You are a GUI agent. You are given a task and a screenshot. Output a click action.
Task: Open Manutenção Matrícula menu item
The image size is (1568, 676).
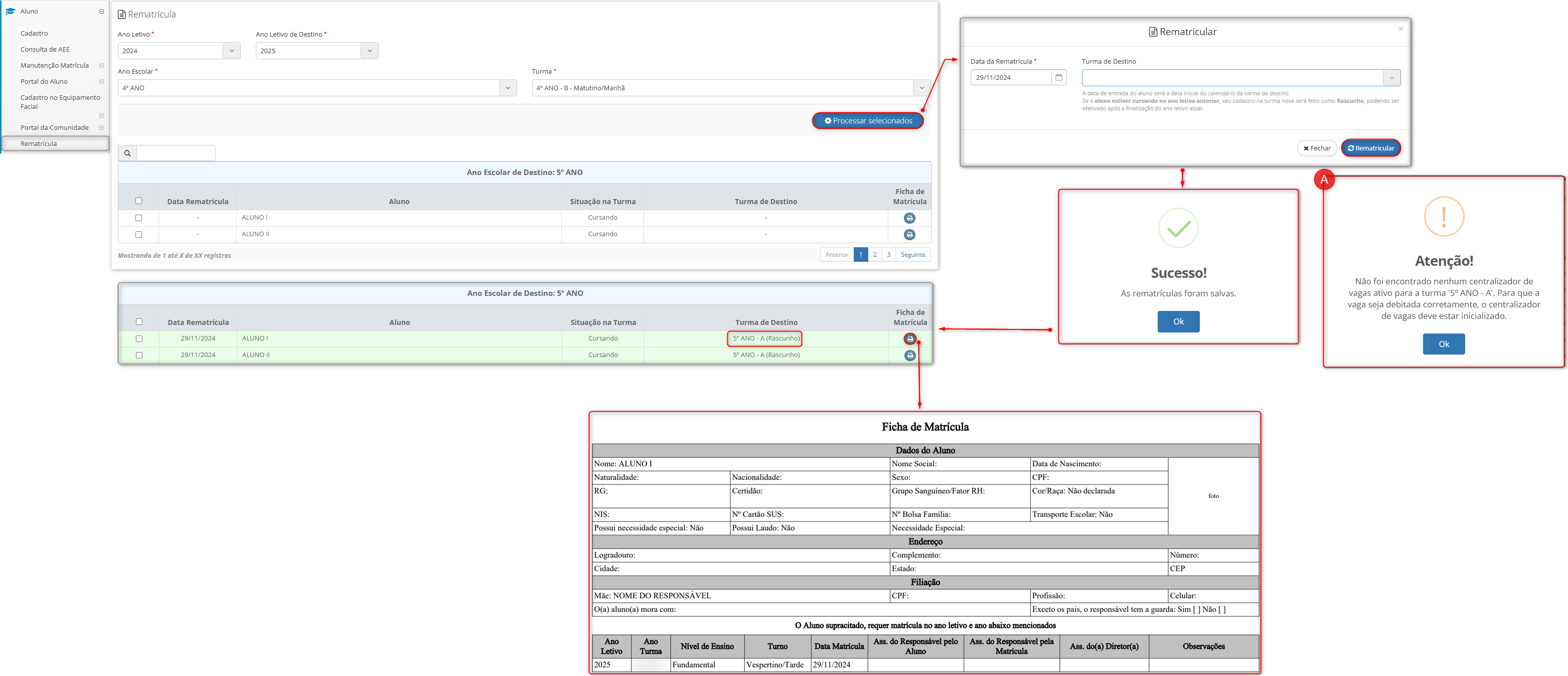click(55, 66)
